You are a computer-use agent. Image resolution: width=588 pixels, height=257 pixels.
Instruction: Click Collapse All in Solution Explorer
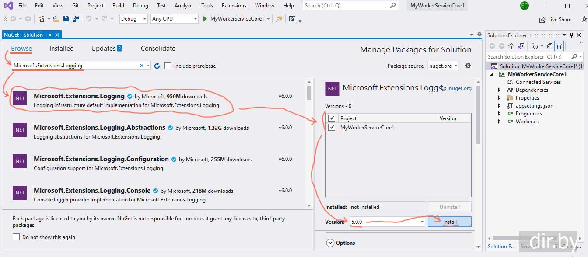[549, 46]
